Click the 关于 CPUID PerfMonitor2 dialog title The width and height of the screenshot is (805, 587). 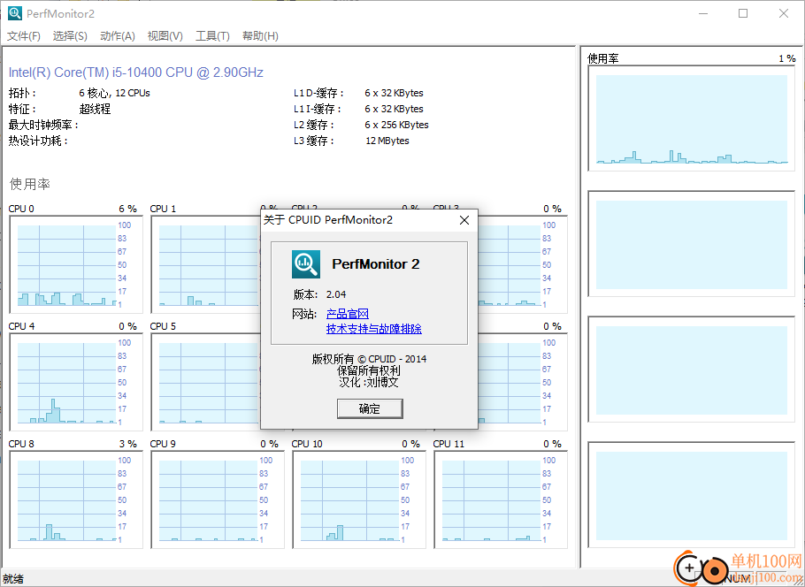point(328,220)
